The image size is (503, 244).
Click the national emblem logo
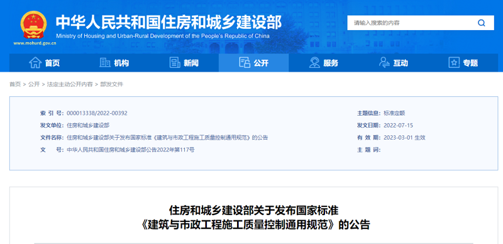[x=34, y=25]
